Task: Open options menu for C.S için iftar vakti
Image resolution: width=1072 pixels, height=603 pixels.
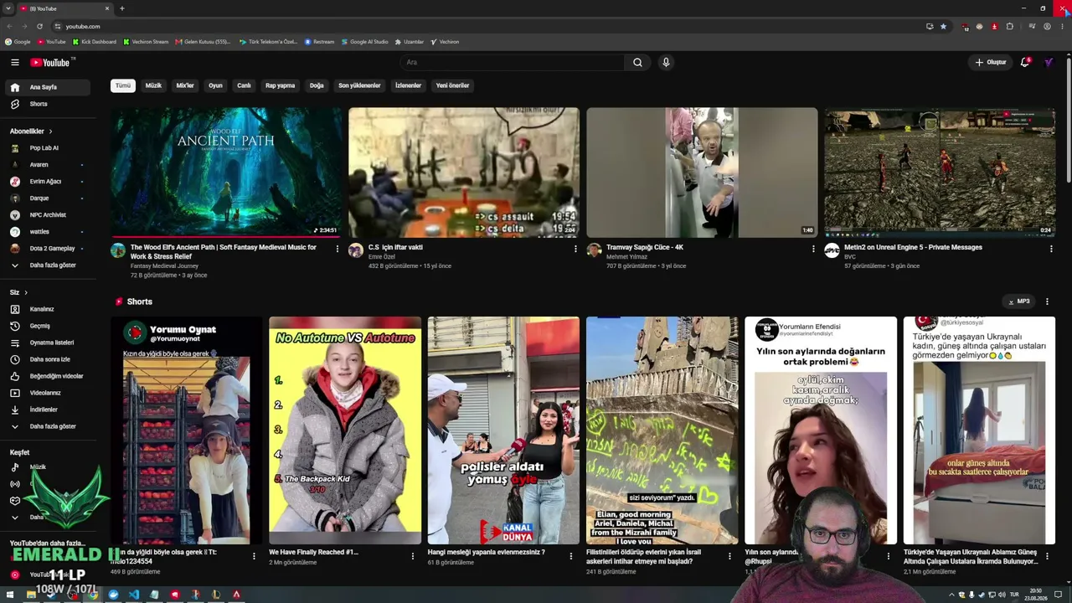Action: (x=575, y=249)
